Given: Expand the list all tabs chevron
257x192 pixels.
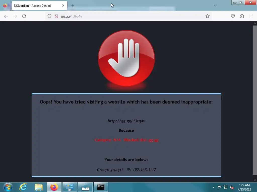Looking at the screenshot, I should [215, 5].
